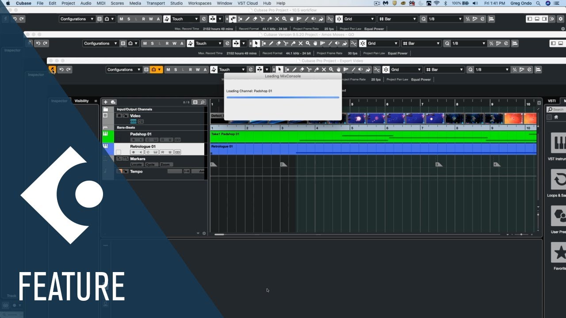The width and height of the screenshot is (566, 318).
Task: Select the Split scissors tool in the Export Video window
Action: (x=309, y=69)
